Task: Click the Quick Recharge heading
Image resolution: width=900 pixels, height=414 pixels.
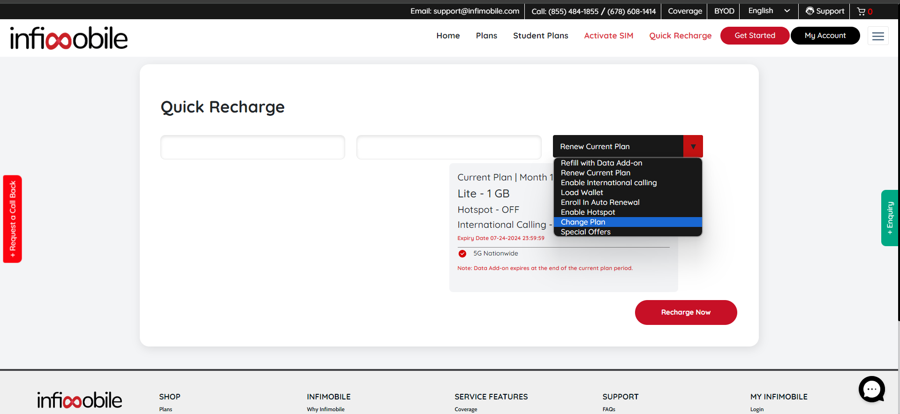Action: click(x=223, y=107)
